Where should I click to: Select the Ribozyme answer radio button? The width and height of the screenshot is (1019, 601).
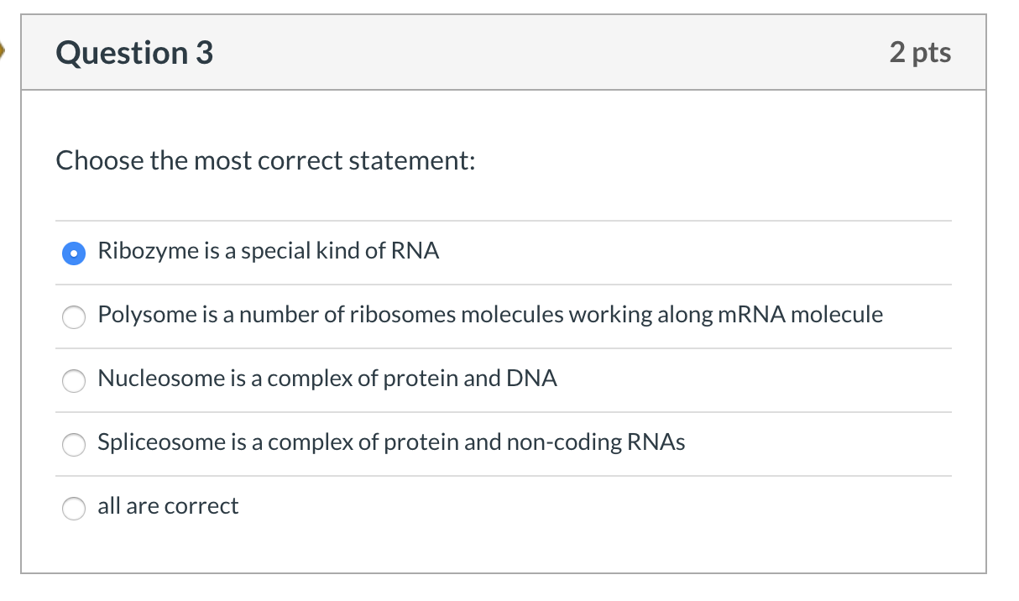coord(75,253)
